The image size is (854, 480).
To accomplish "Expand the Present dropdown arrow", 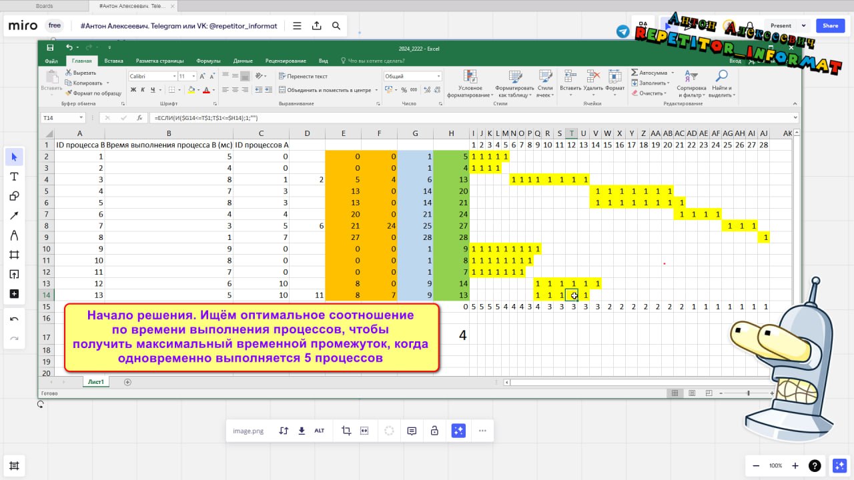I will [x=803, y=26].
